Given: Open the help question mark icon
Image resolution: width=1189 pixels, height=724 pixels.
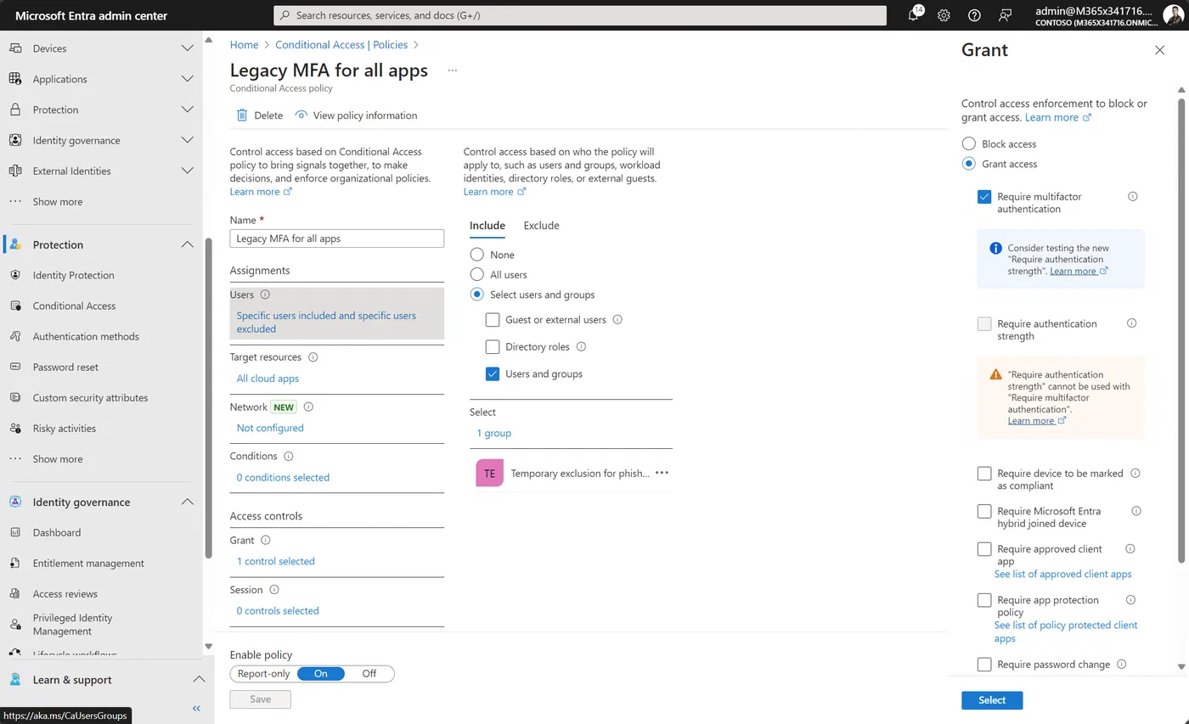Looking at the screenshot, I should pos(974,15).
